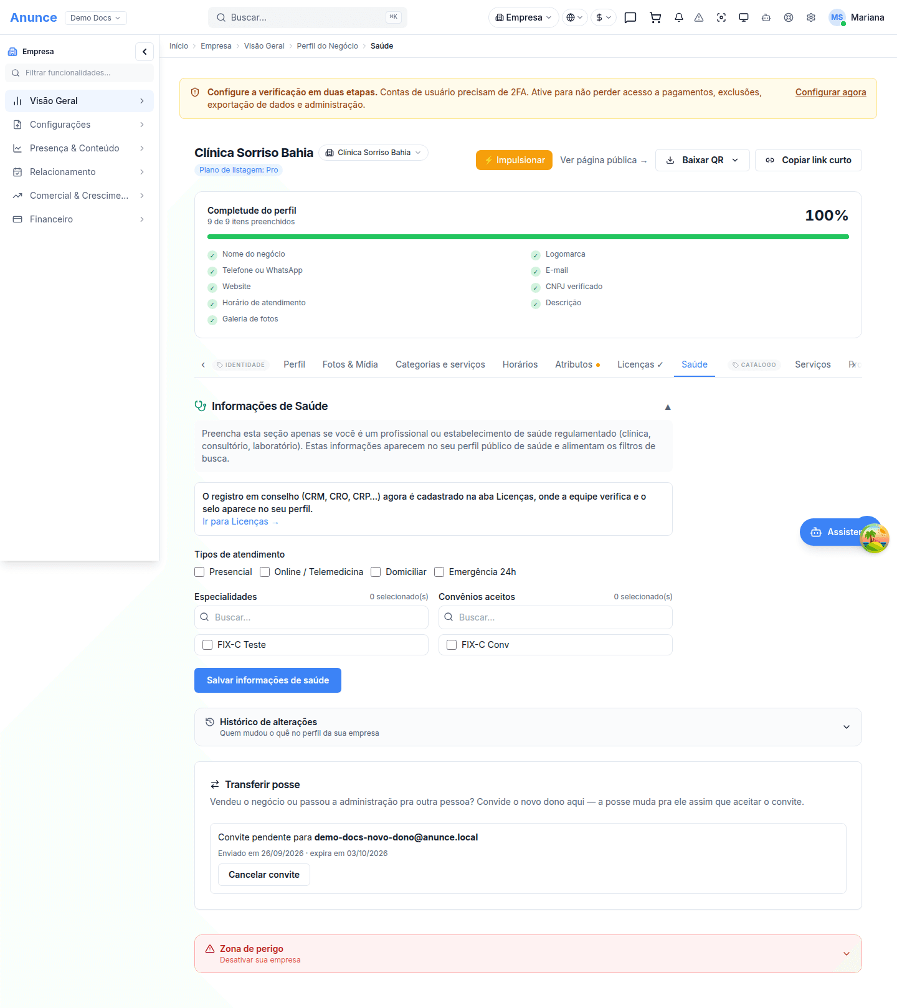
Task: Switch to the Perfil tab
Action: [294, 364]
